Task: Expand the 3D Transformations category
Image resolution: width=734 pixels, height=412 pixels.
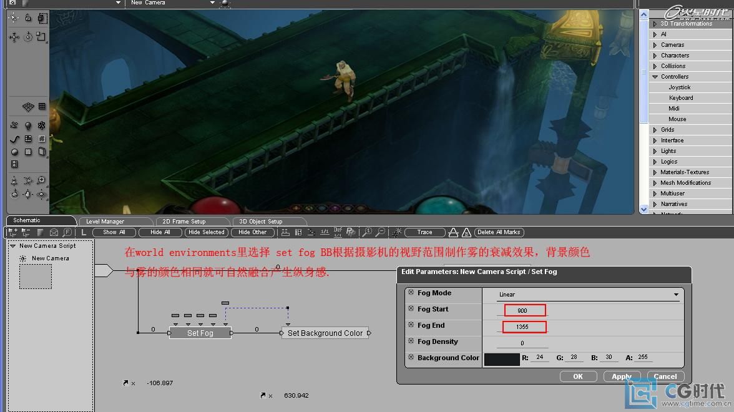Action: pos(655,24)
